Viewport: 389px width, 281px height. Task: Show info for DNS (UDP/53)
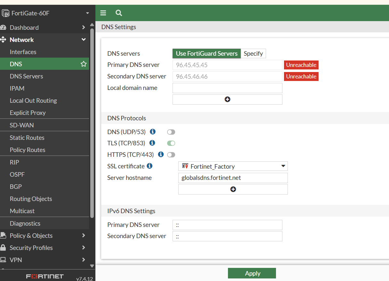(153, 132)
